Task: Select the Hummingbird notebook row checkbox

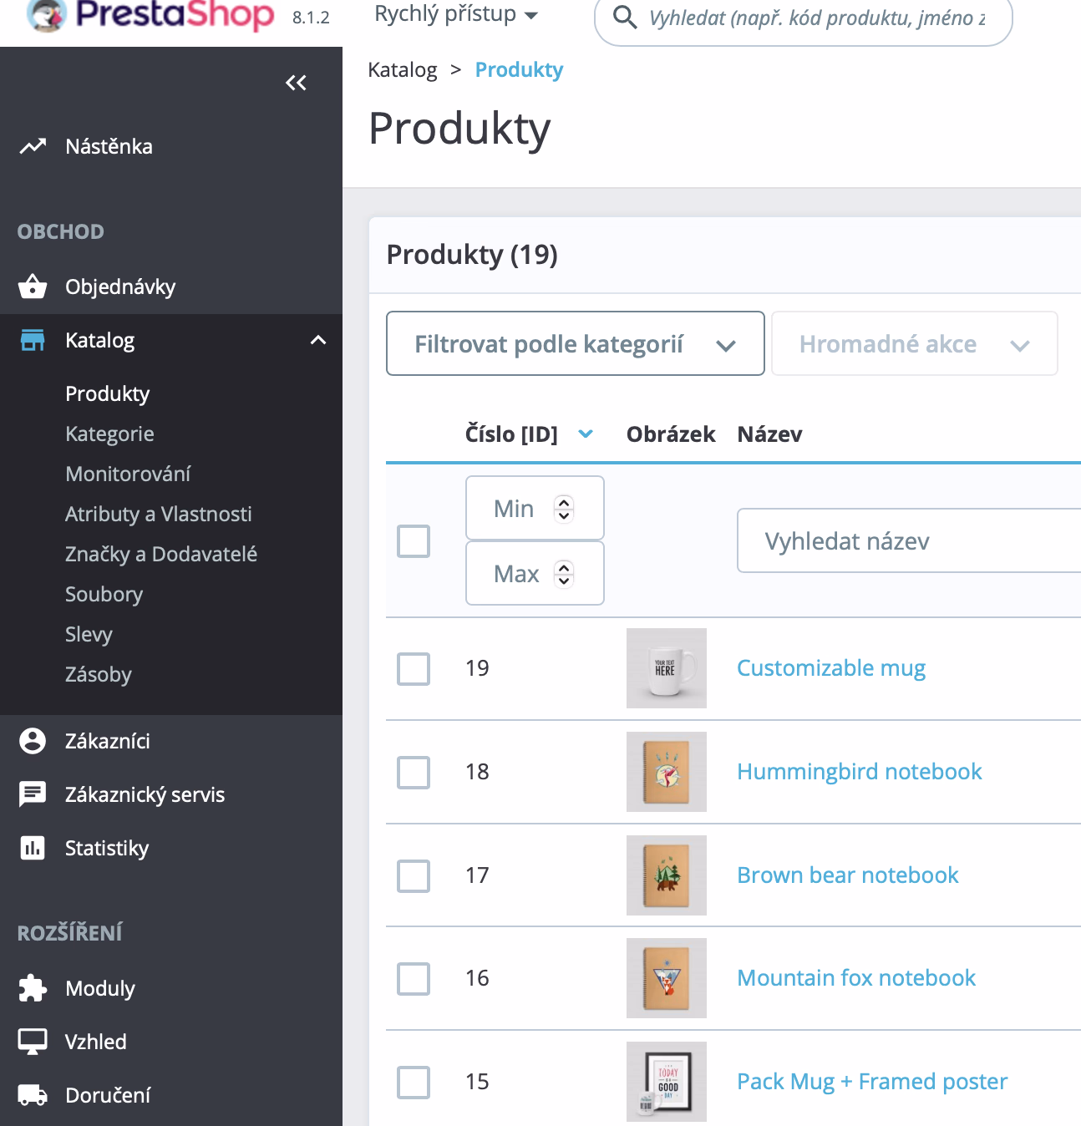Action: coord(414,773)
